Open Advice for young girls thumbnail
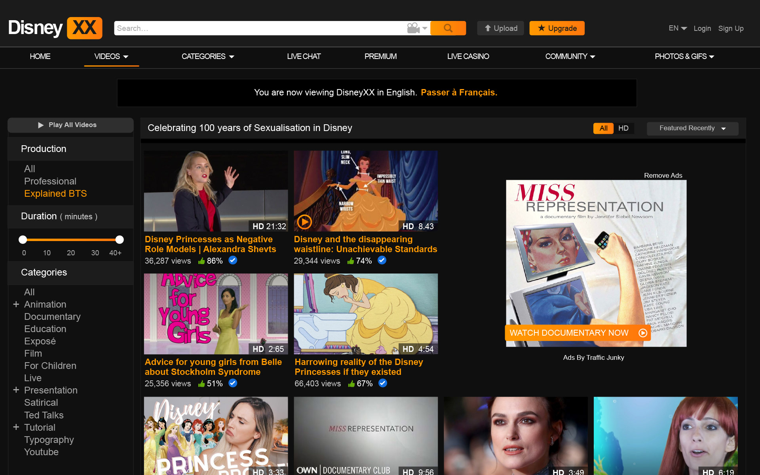The width and height of the screenshot is (760, 475). 216,314
